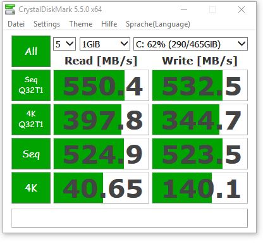Image resolution: width=263 pixels, height=244 pixels.
Task: Start the 4K benchmark
Action: pos(31,188)
